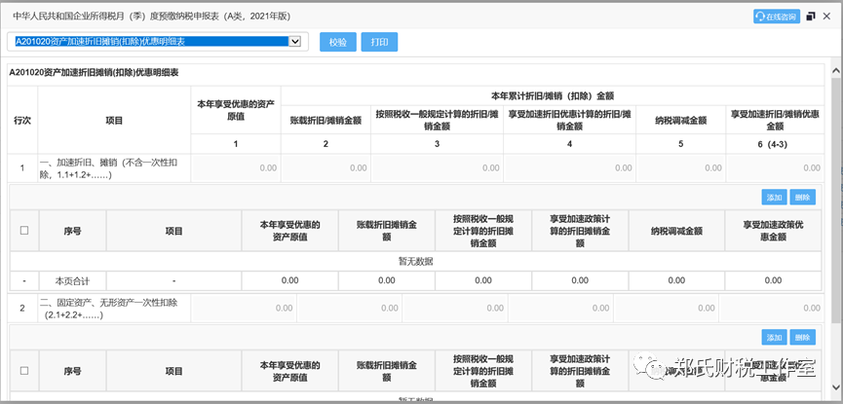Click the 打印 print button

point(379,42)
